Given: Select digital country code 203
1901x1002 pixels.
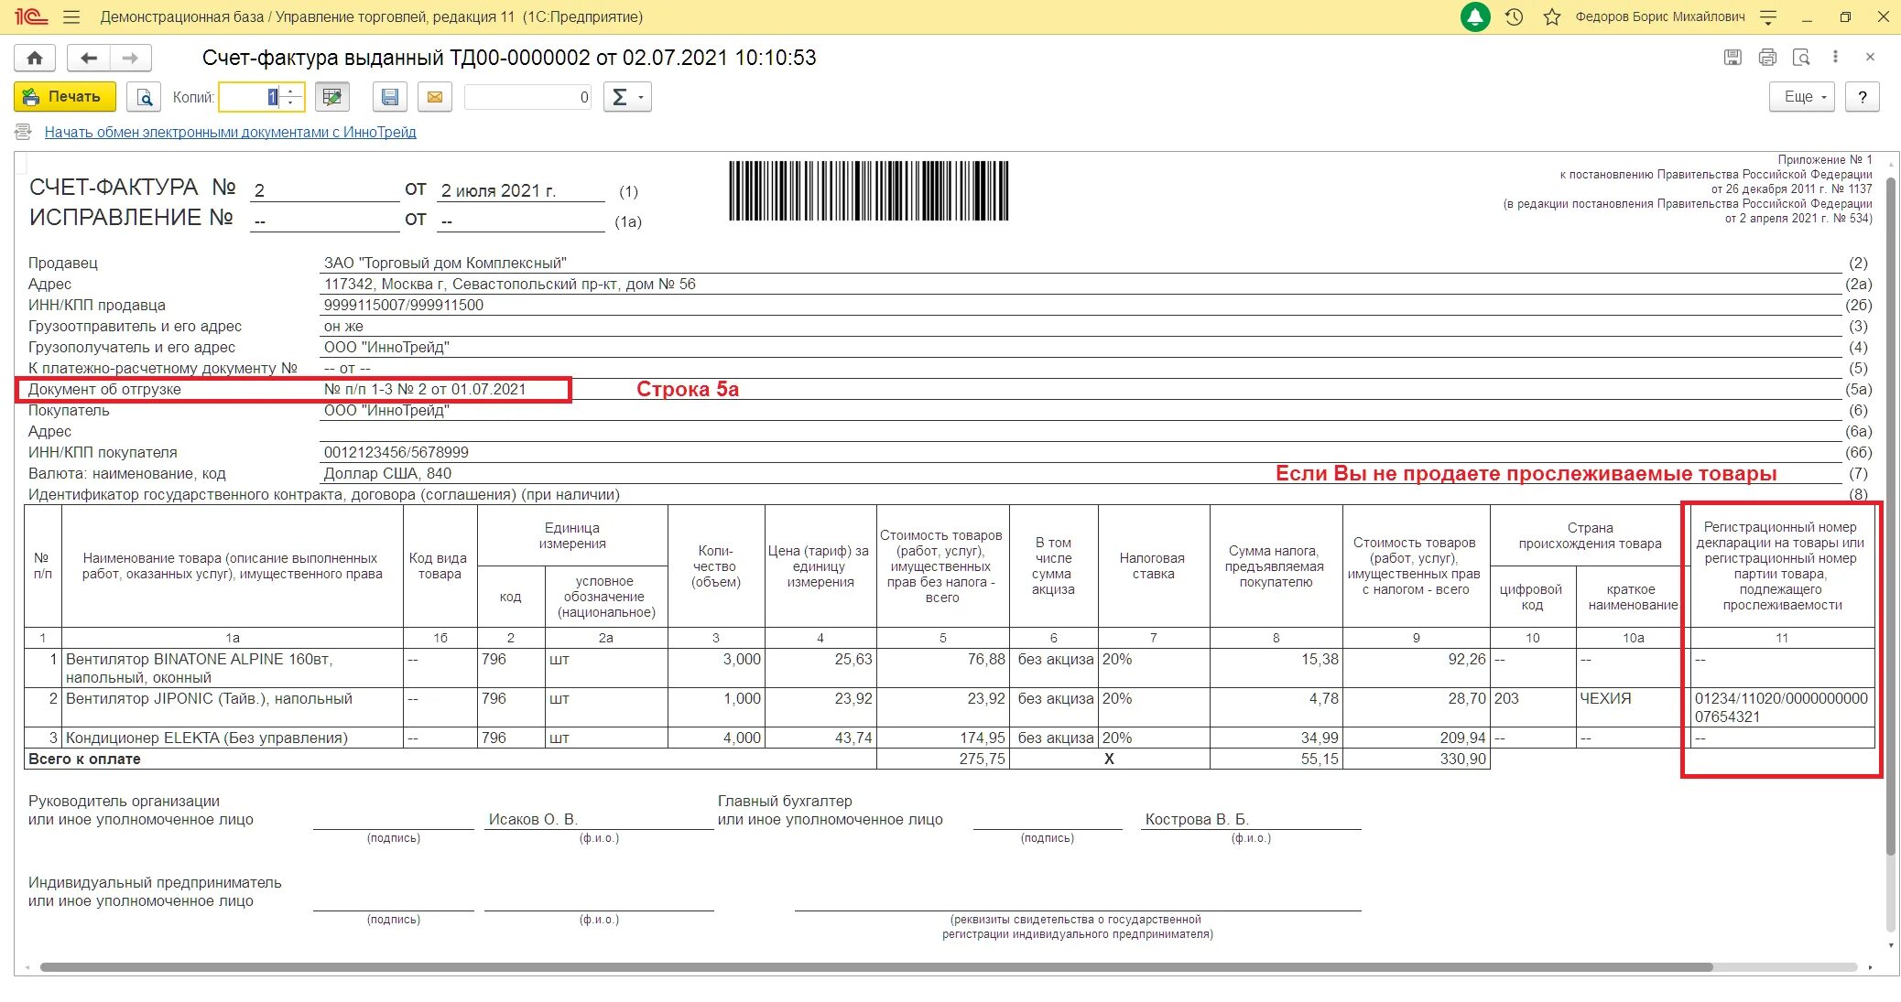Looking at the screenshot, I should point(1533,707).
